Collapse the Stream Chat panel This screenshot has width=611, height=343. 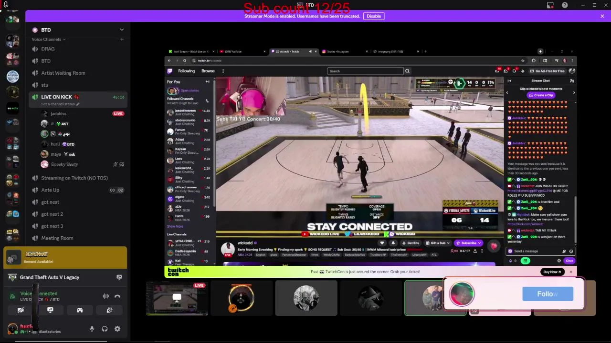[x=509, y=81]
